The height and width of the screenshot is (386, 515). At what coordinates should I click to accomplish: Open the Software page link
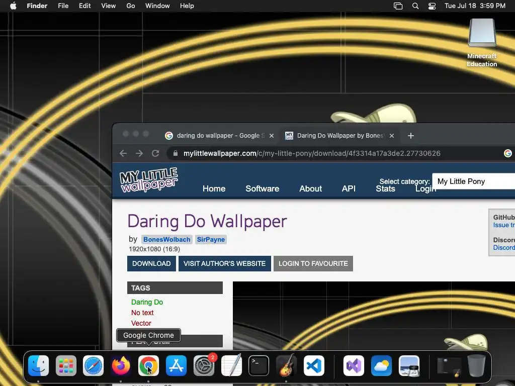262,189
